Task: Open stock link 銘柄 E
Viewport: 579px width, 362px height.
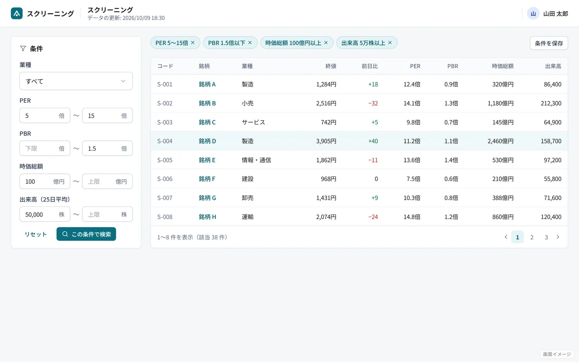Action: point(207,160)
